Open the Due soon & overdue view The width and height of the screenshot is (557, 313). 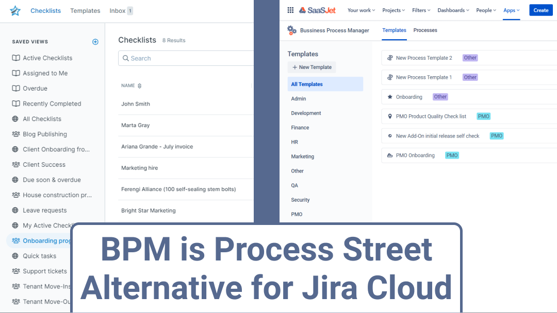click(52, 180)
